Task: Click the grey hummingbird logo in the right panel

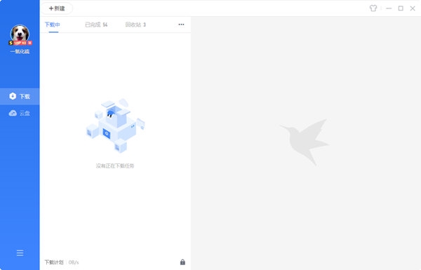Action: click(x=305, y=142)
